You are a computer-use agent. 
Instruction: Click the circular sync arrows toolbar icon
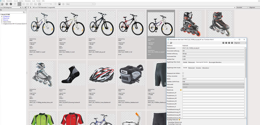[x=11, y=4]
